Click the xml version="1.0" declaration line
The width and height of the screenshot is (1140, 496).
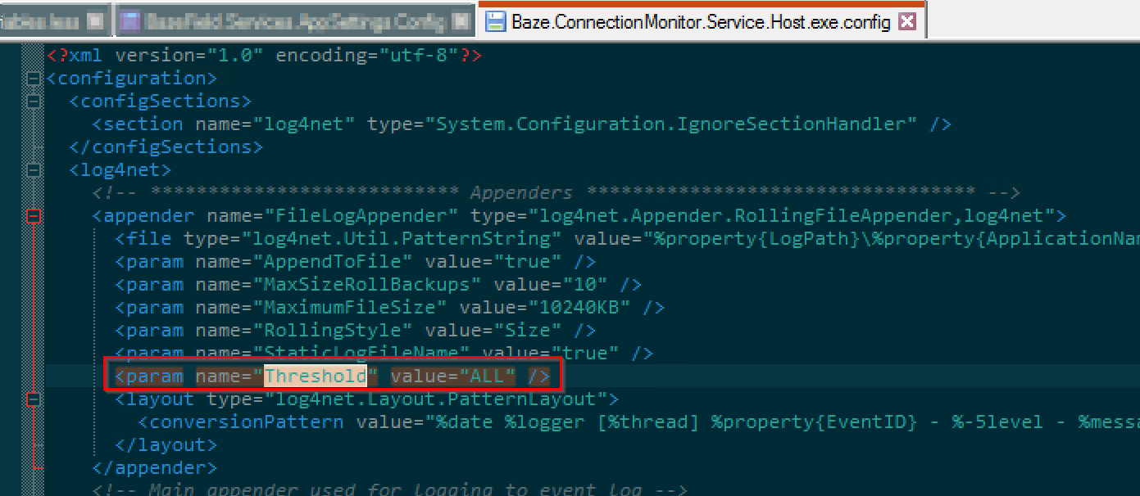point(265,56)
